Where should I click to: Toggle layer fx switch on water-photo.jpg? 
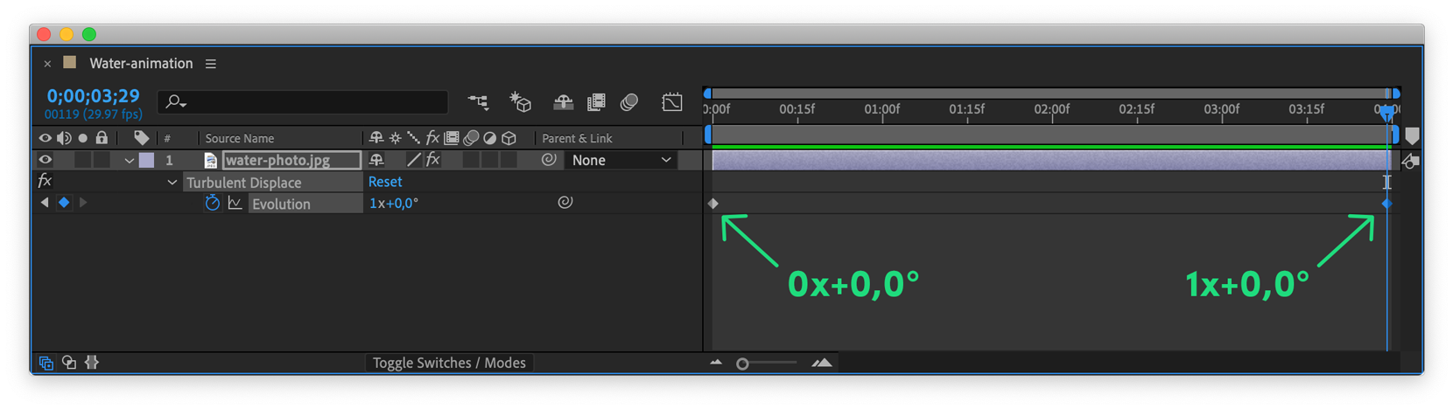[x=432, y=160]
